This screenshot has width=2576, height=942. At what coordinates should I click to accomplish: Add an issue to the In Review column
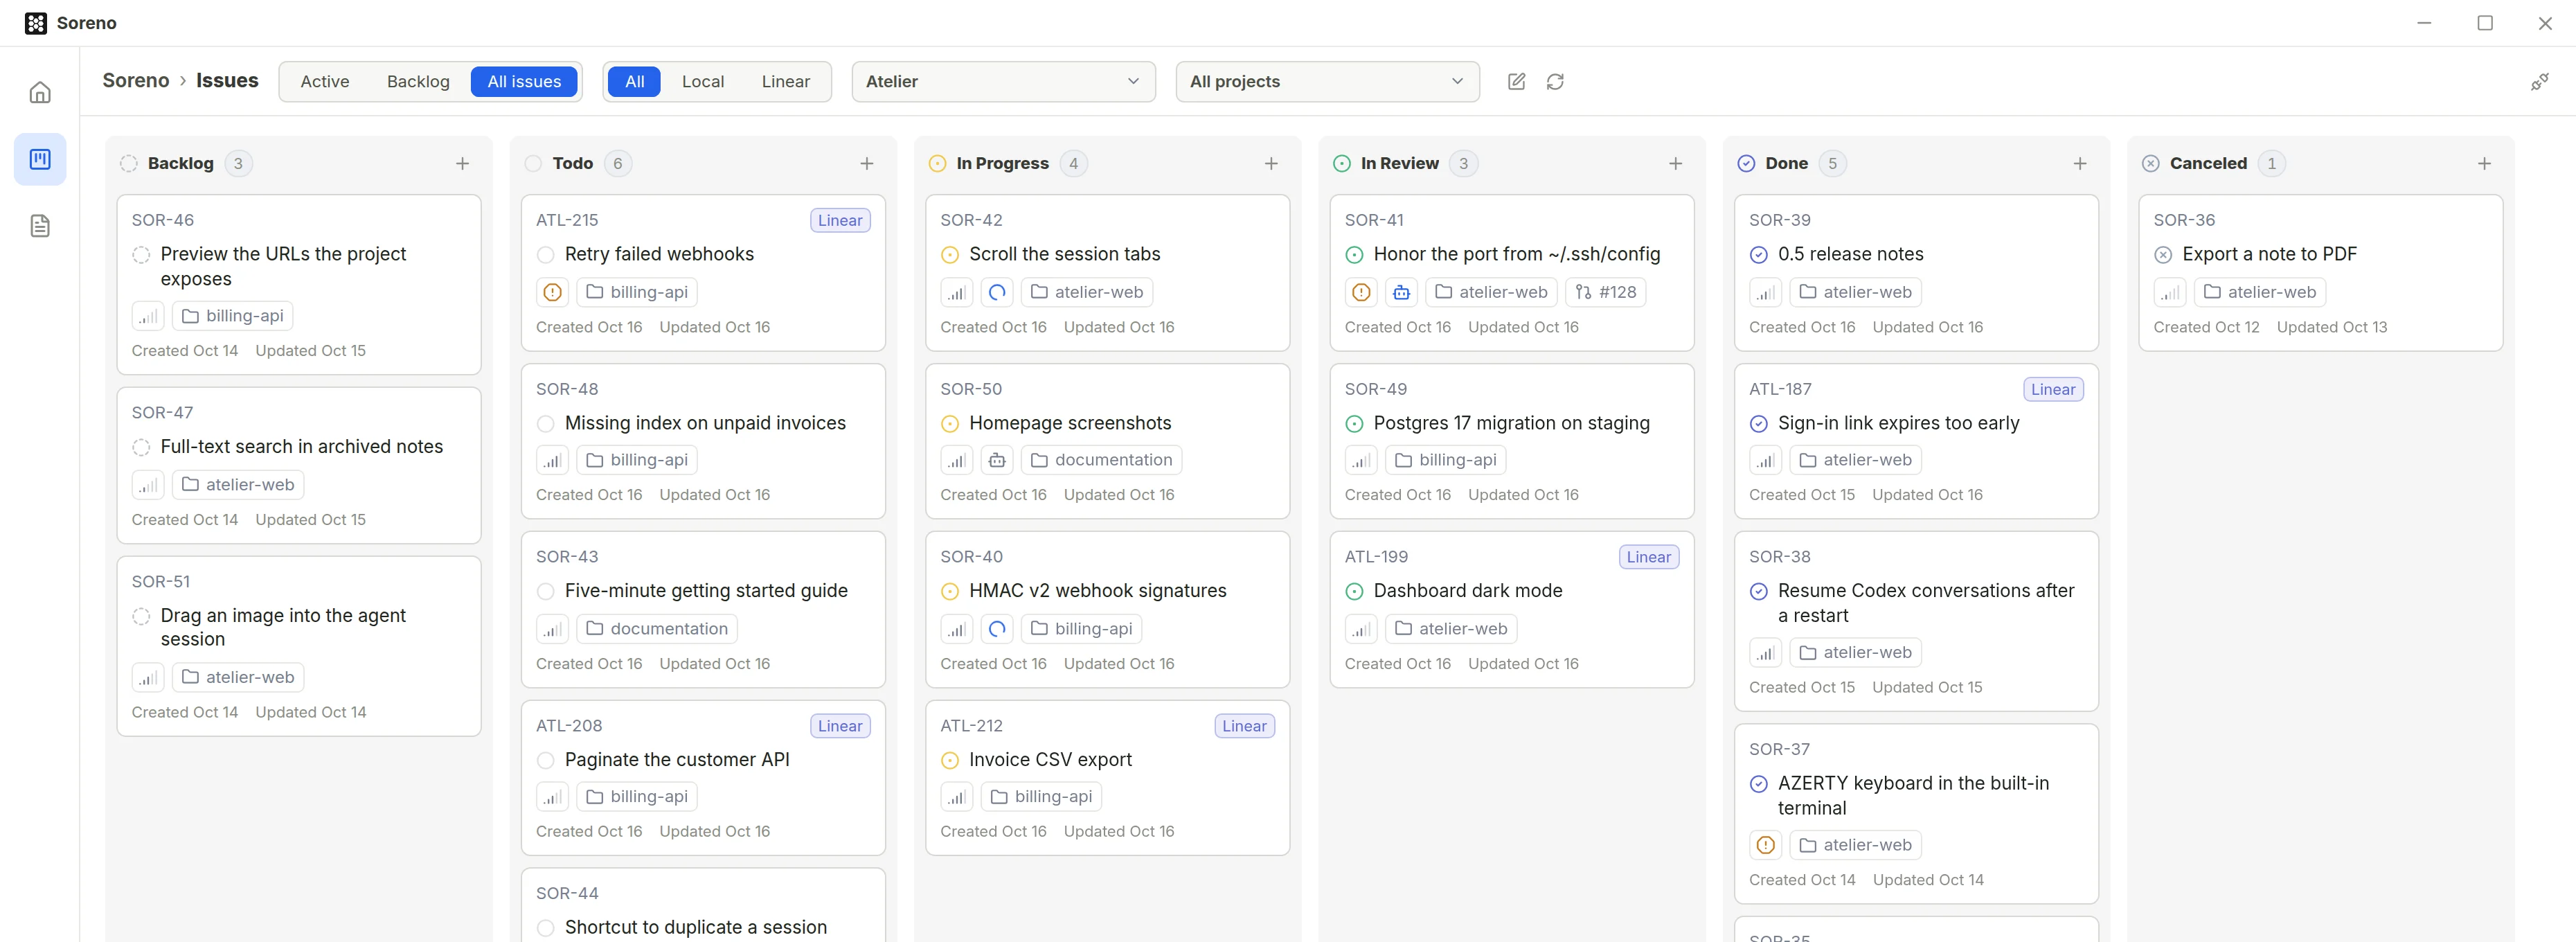click(x=1676, y=163)
